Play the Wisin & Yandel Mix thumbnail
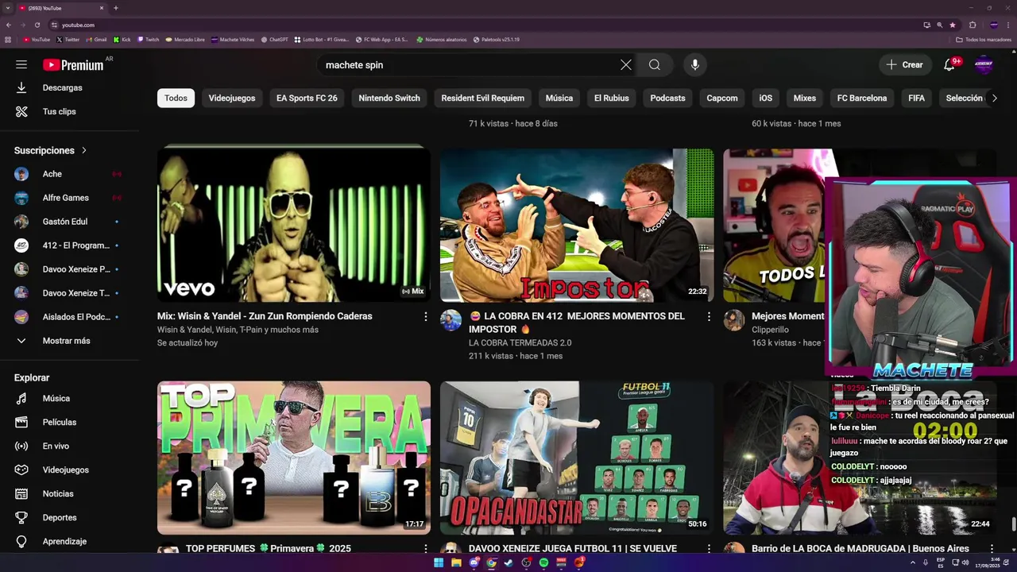This screenshot has height=572, width=1017. [294, 225]
